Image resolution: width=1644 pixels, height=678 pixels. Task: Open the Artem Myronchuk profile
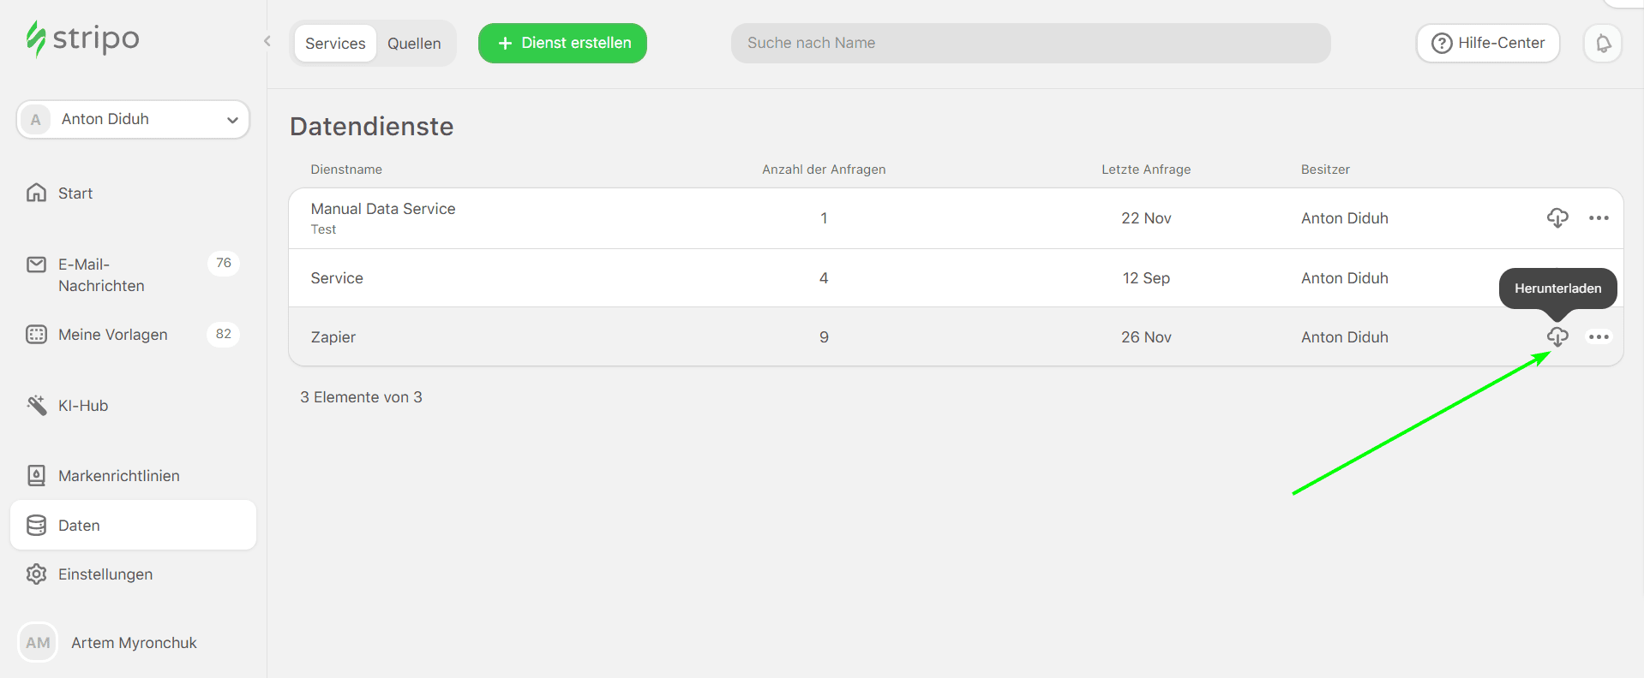[134, 643]
